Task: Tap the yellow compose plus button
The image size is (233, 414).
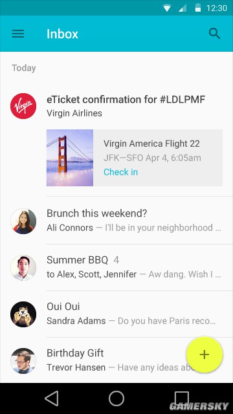Action: point(205,354)
